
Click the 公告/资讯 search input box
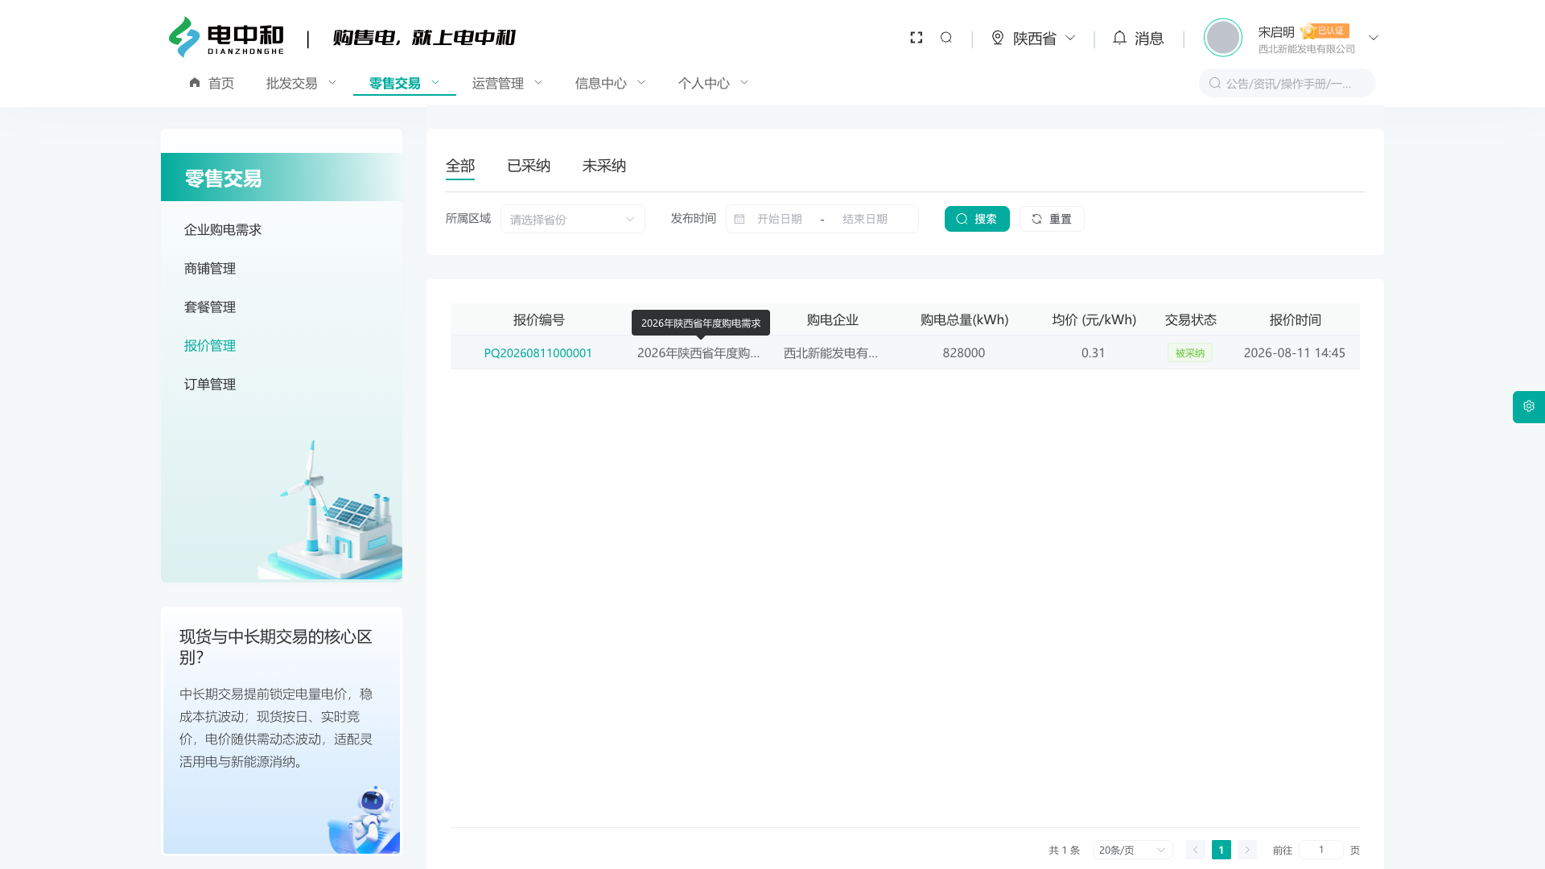[1287, 83]
